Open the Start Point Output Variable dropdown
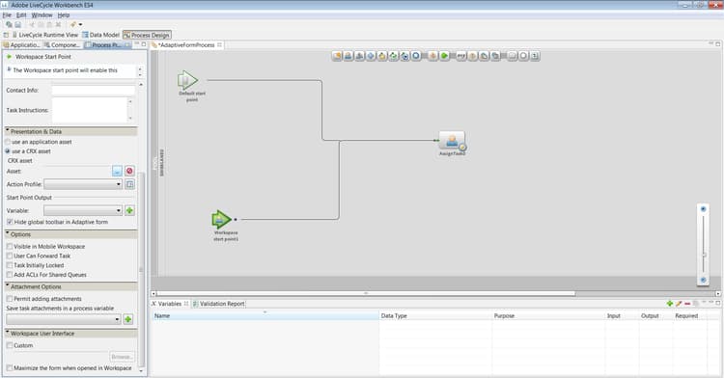Viewport: 724px width, 378px height. click(x=83, y=210)
